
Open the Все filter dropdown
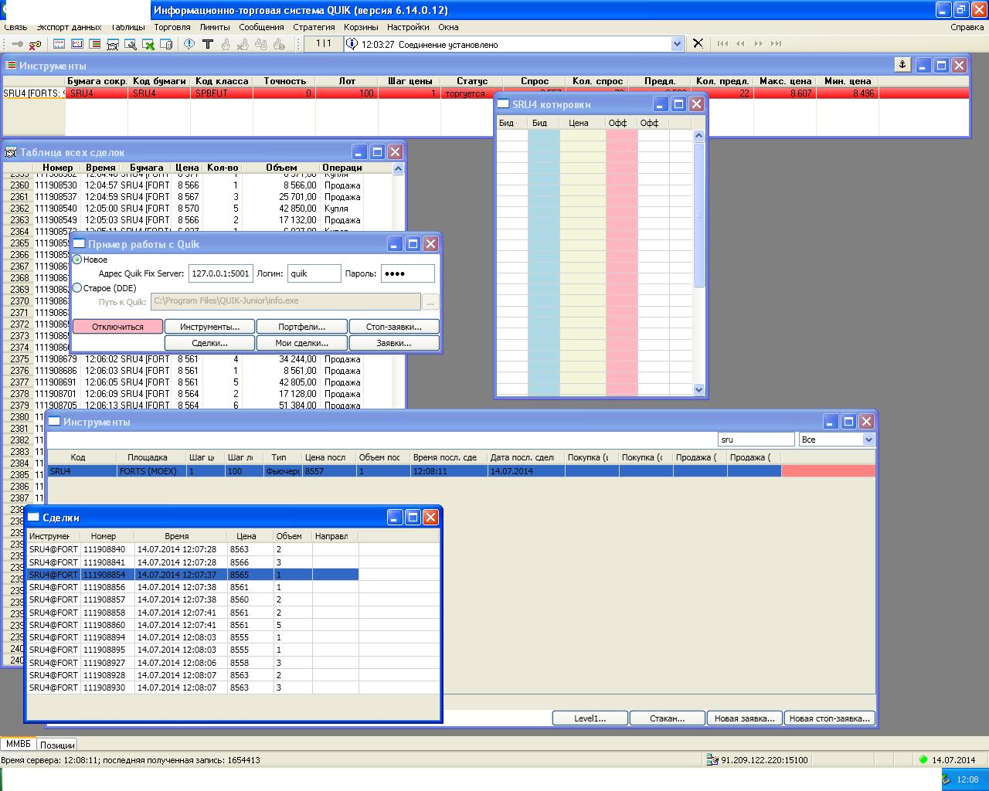[868, 440]
